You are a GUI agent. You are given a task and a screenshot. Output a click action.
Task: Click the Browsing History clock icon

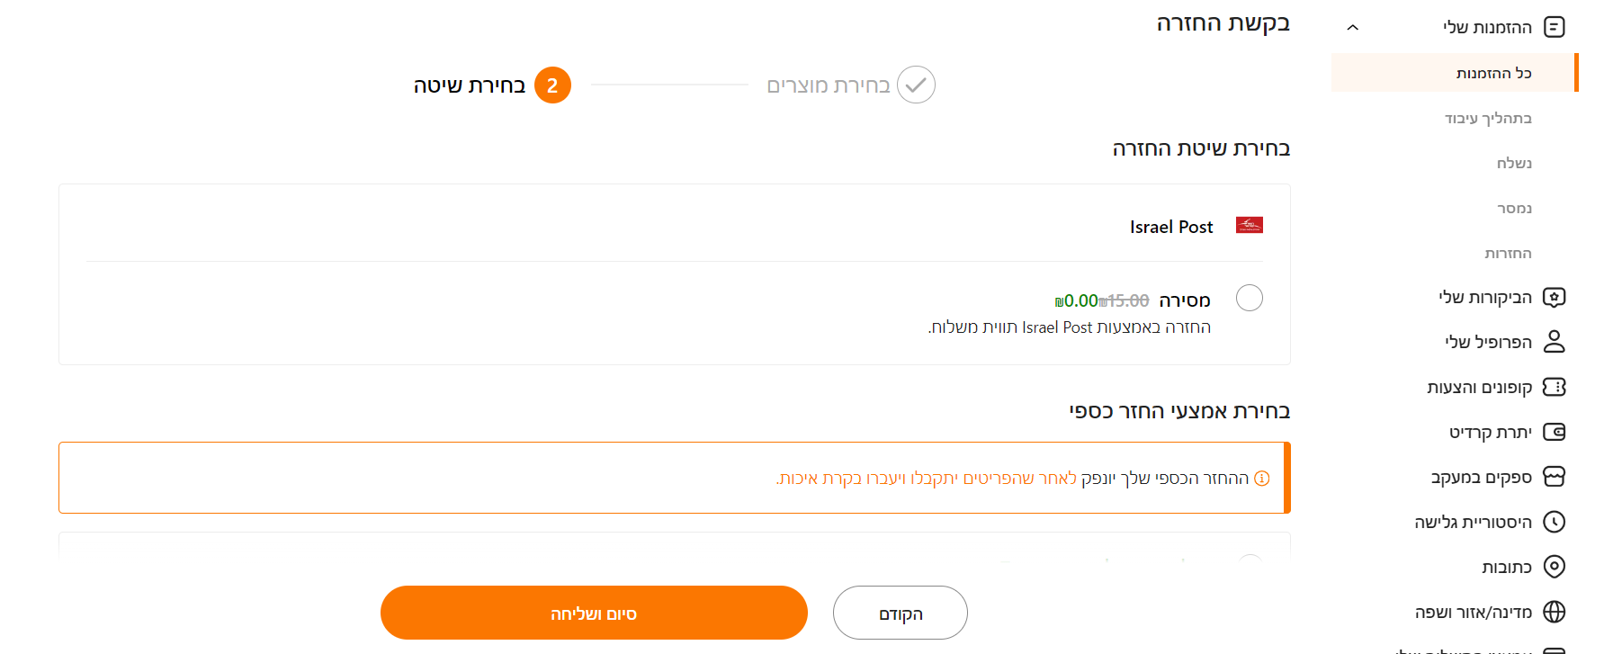point(1554,522)
